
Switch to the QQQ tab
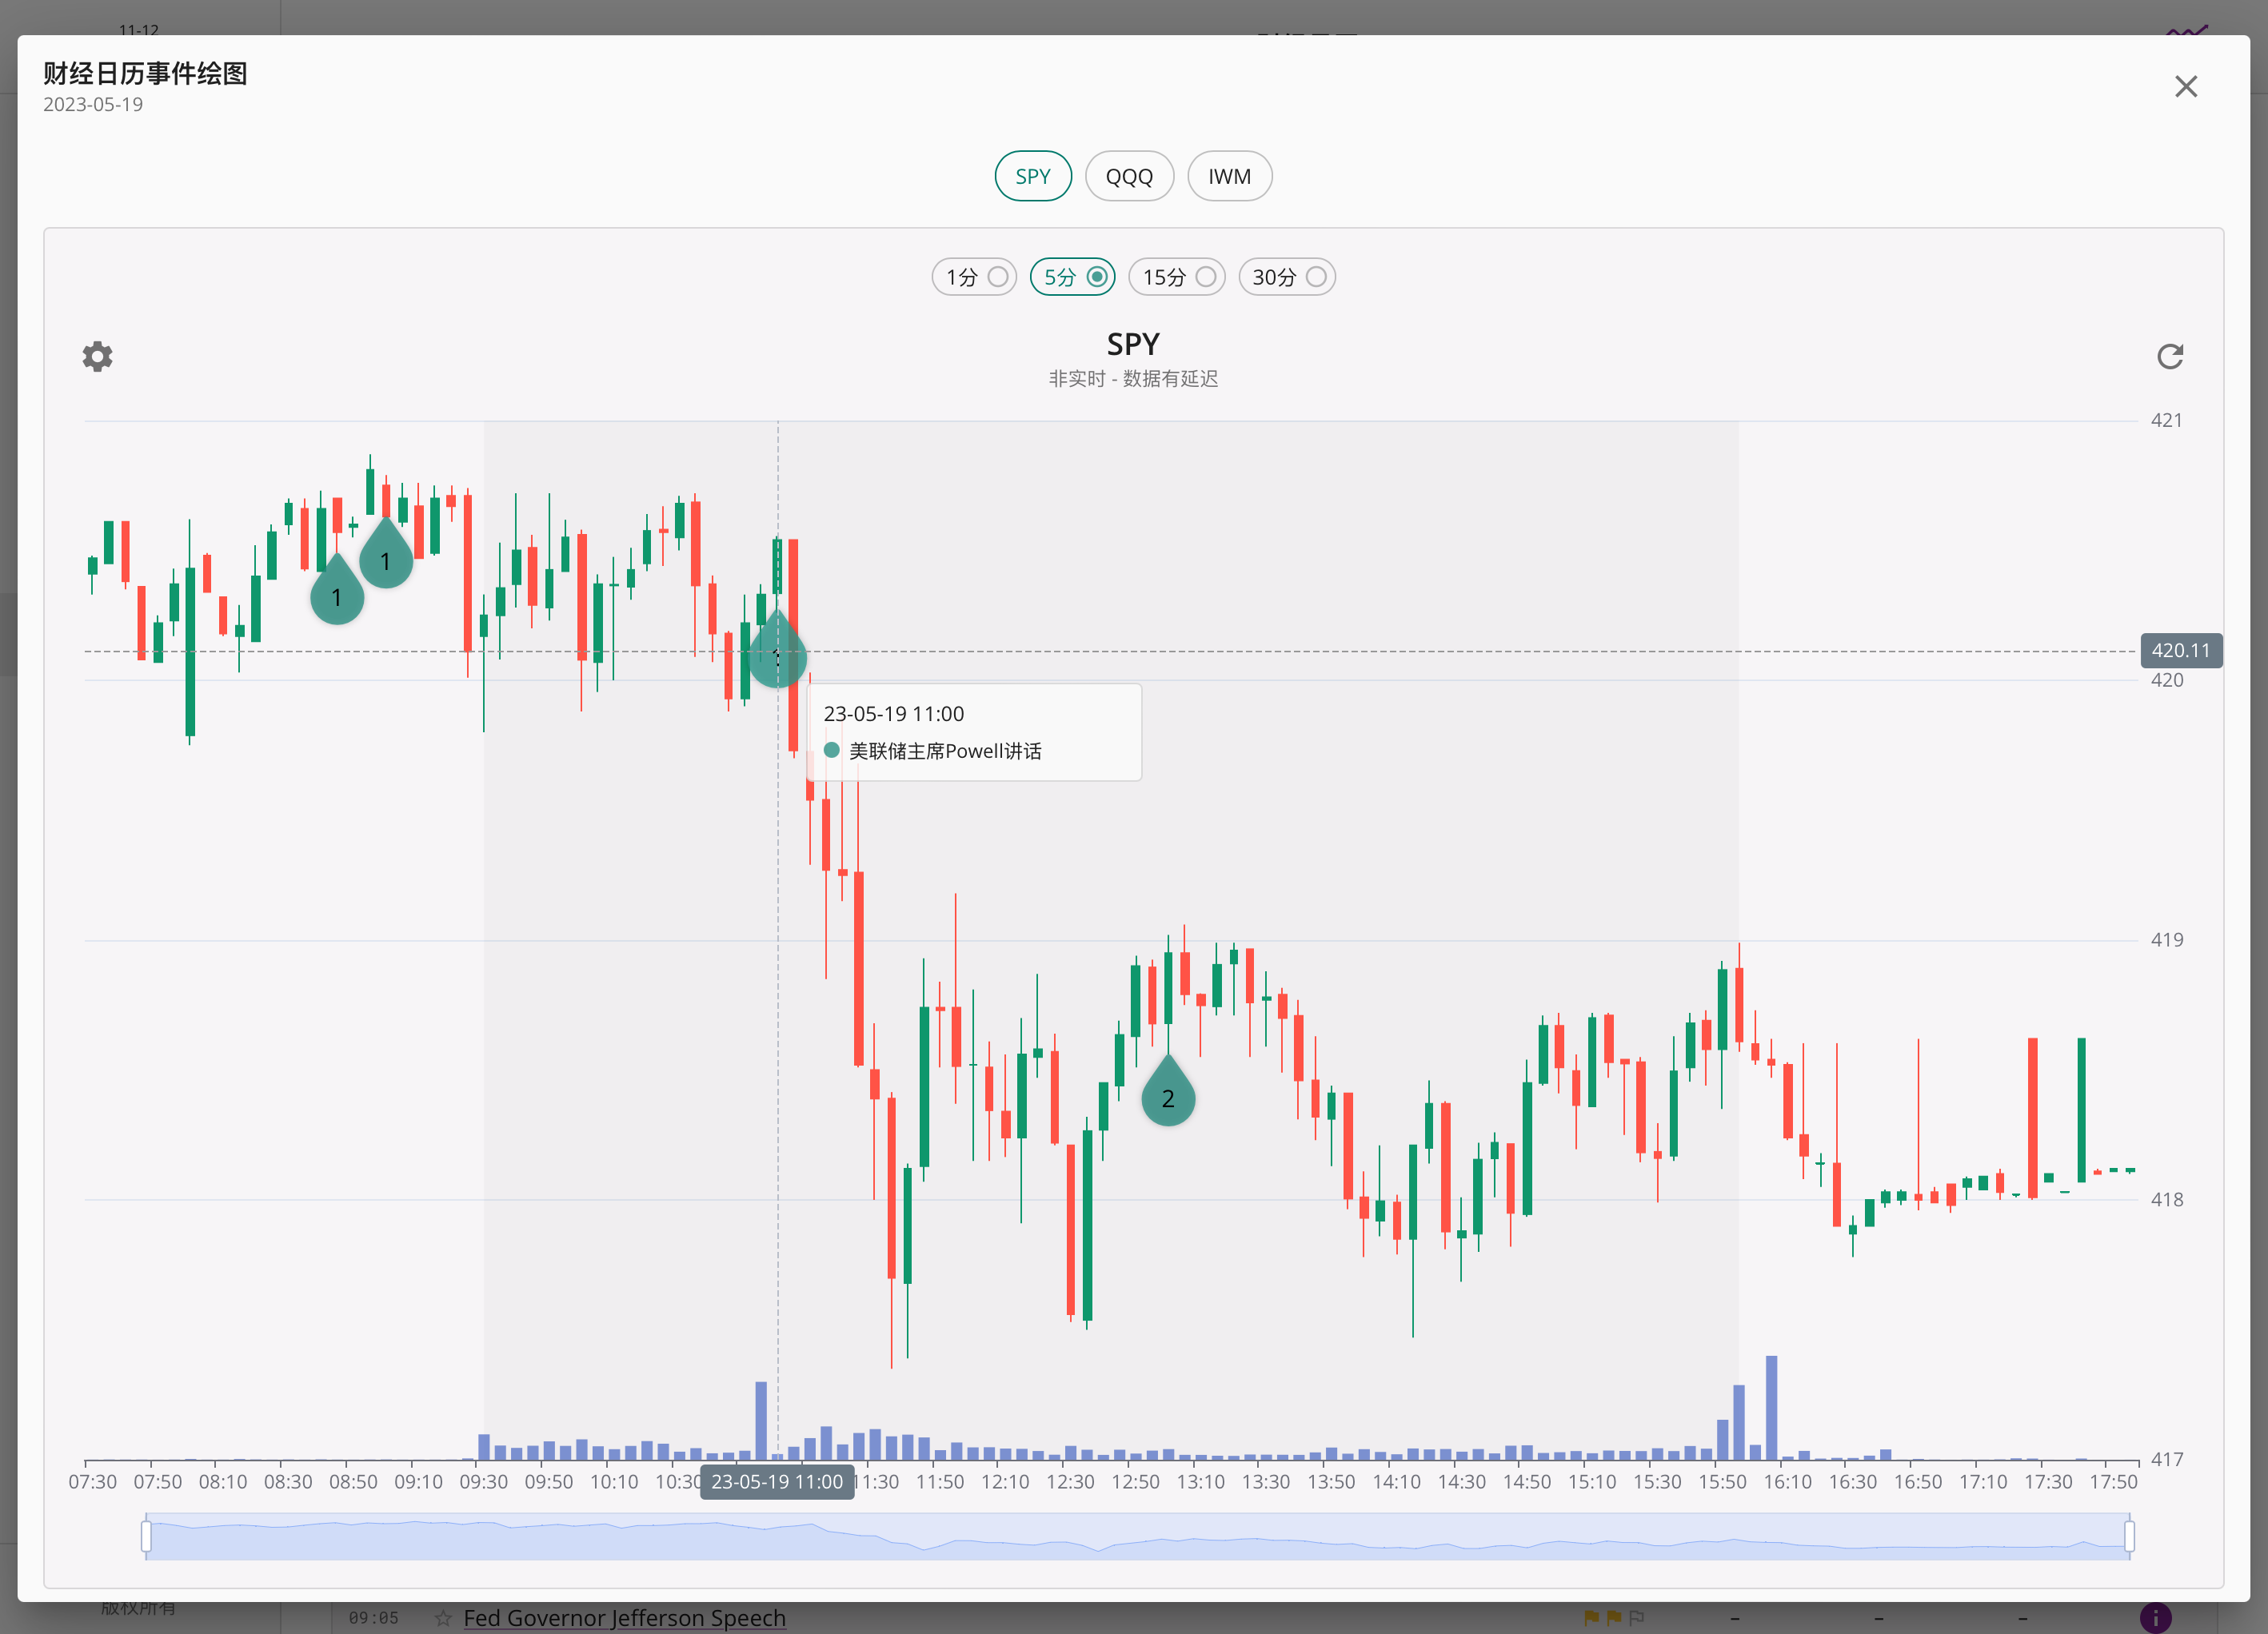tap(1129, 177)
